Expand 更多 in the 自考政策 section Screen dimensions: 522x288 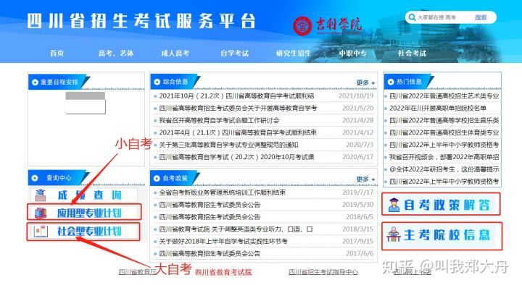[365, 179]
